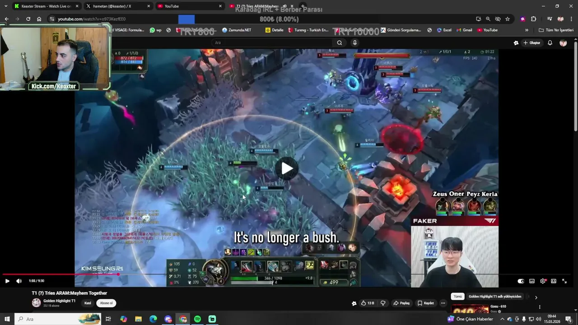Open YouTube notifications bell
This screenshot has height=325, width=578.
point(550,43)
